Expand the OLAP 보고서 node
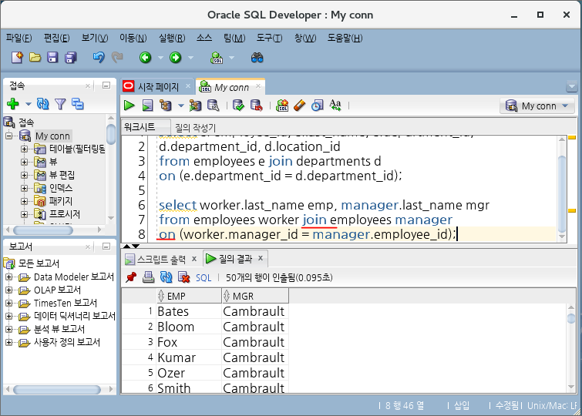The width and height of the screenshot is (582, 416). [x=9, y=290]
